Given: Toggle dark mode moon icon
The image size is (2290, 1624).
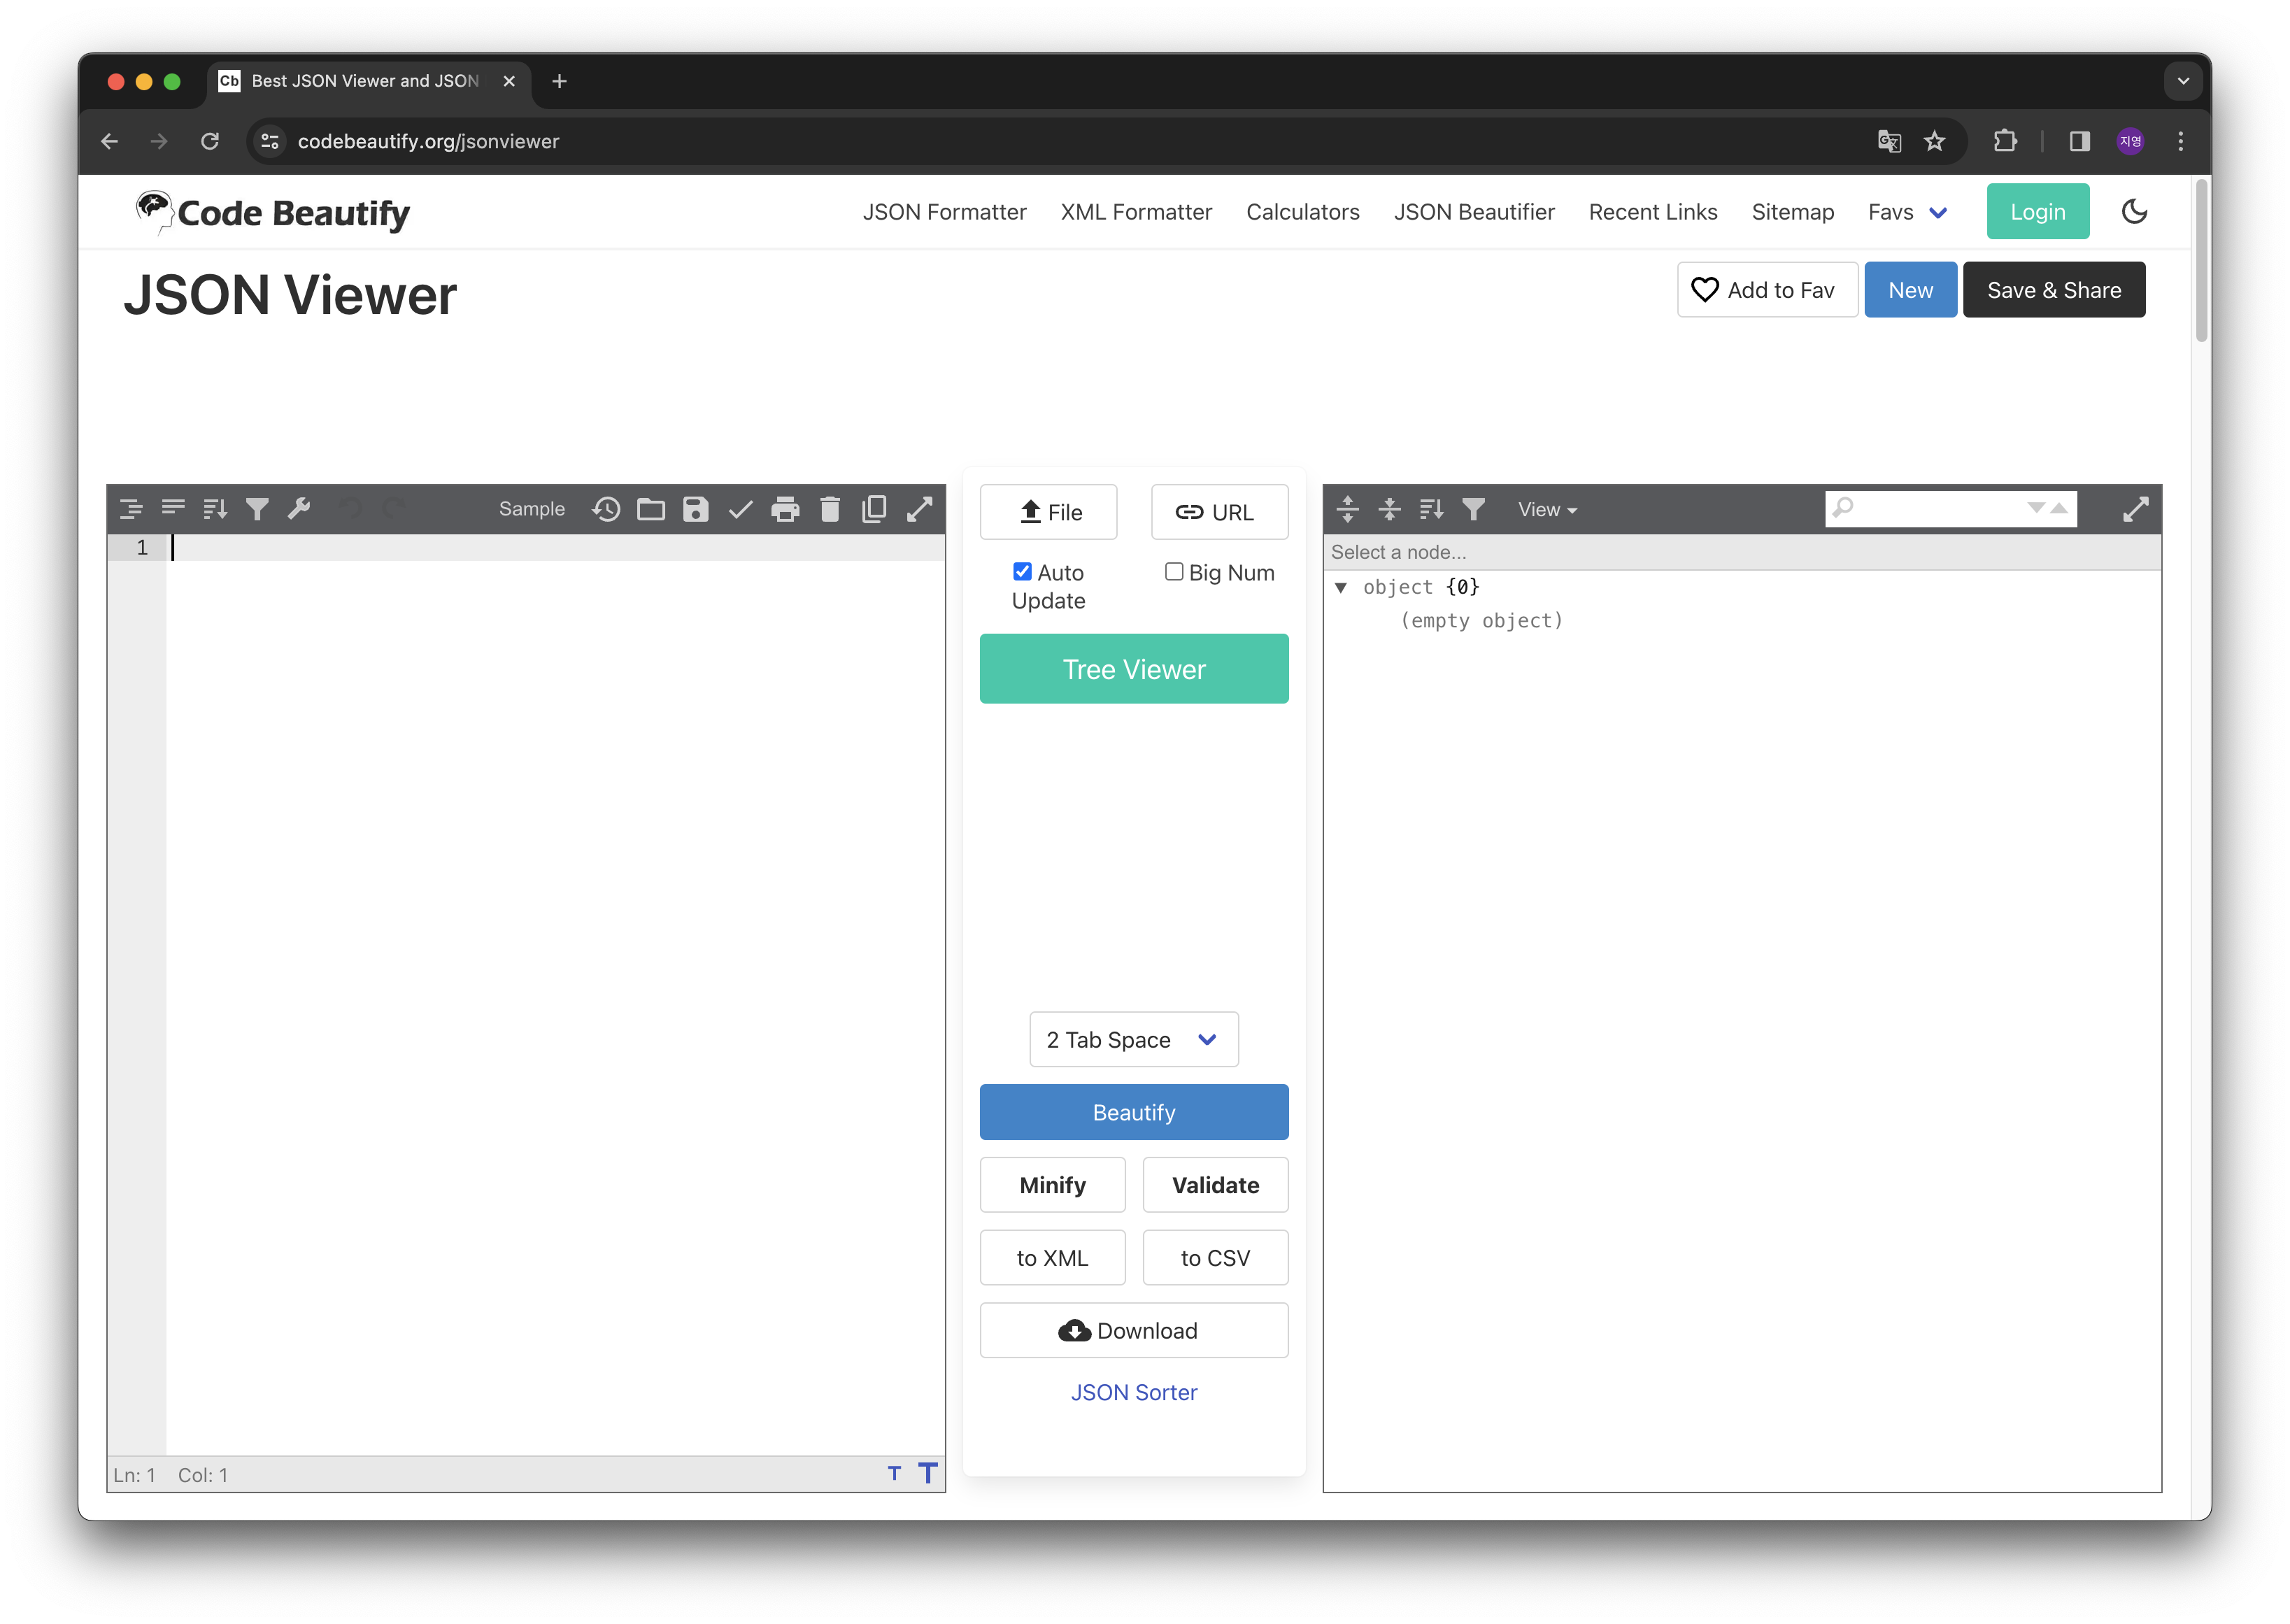Looking at the screenshot, I should (2134, 211).
